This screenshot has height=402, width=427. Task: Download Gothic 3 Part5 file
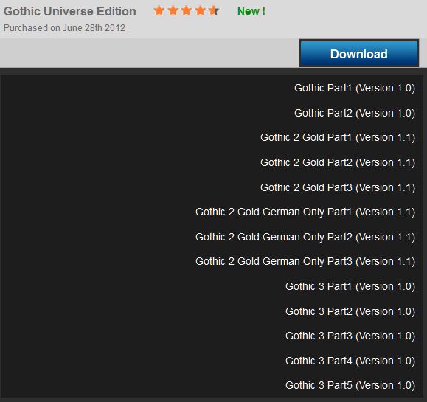point(350,385)
